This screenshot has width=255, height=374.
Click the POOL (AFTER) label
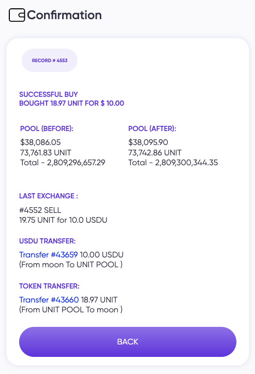(x=152, y=128)
